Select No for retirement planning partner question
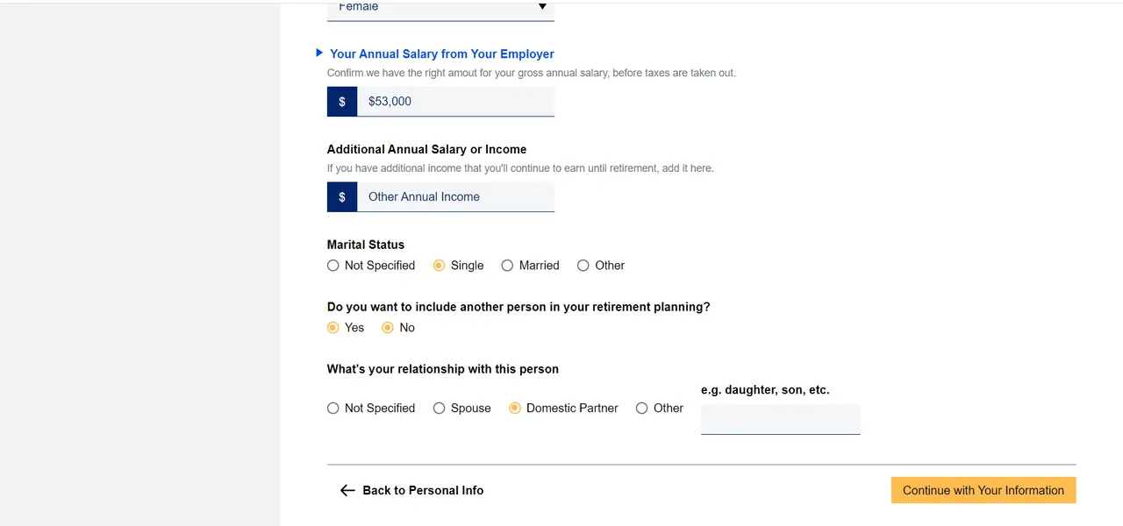Screen dimensions: 1123x526 pyautogui.click(x=388, y=327)
